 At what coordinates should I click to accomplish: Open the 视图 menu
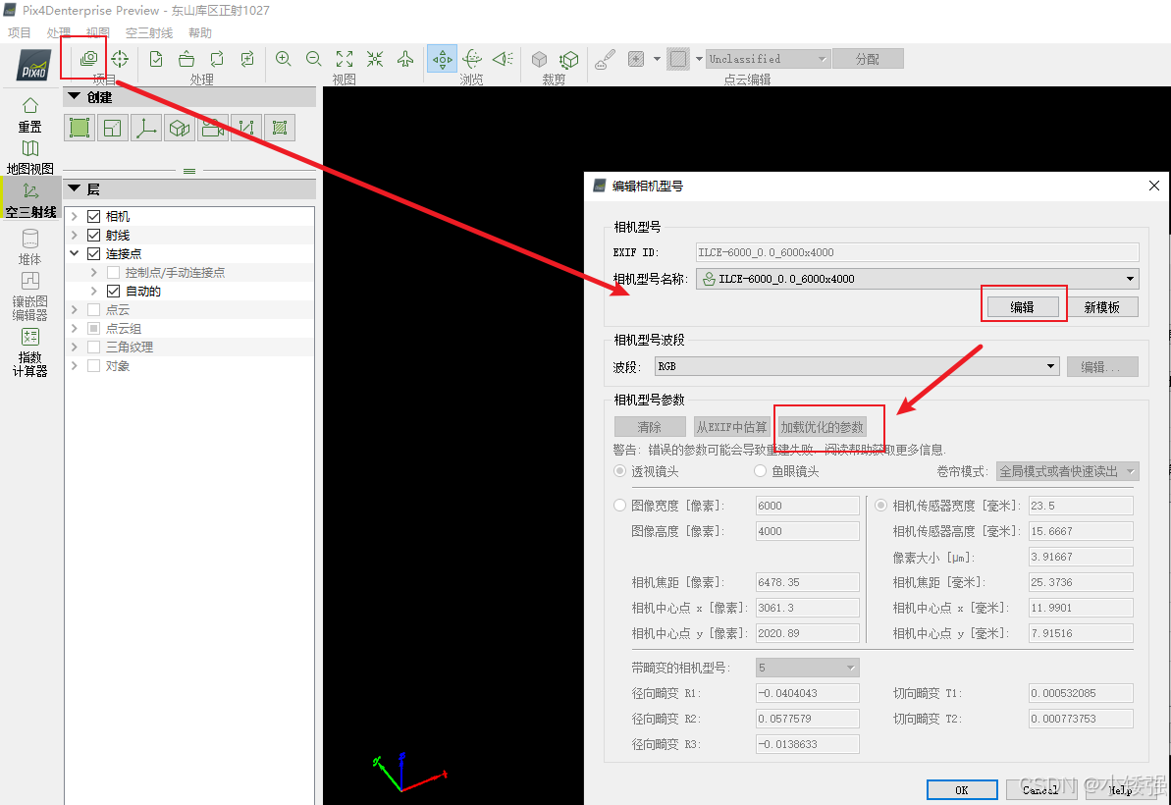coord(98,32)
